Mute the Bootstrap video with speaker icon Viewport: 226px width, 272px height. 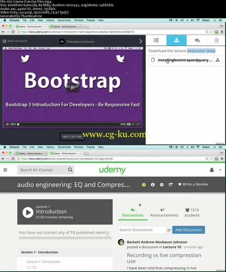[x=133, y=124]
